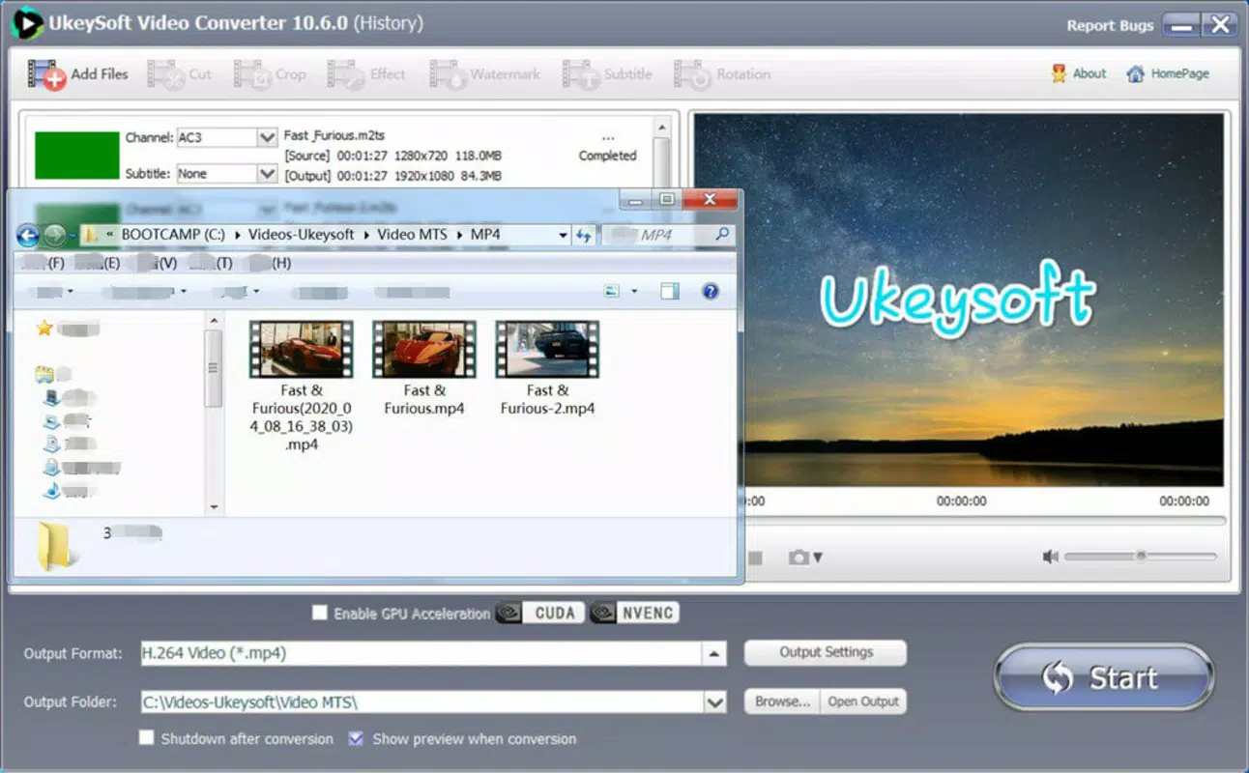The width and height of the screenshot is (1249, 773).
Task: Open the Explorer menu ending in (T)
Action: [211, 263]
